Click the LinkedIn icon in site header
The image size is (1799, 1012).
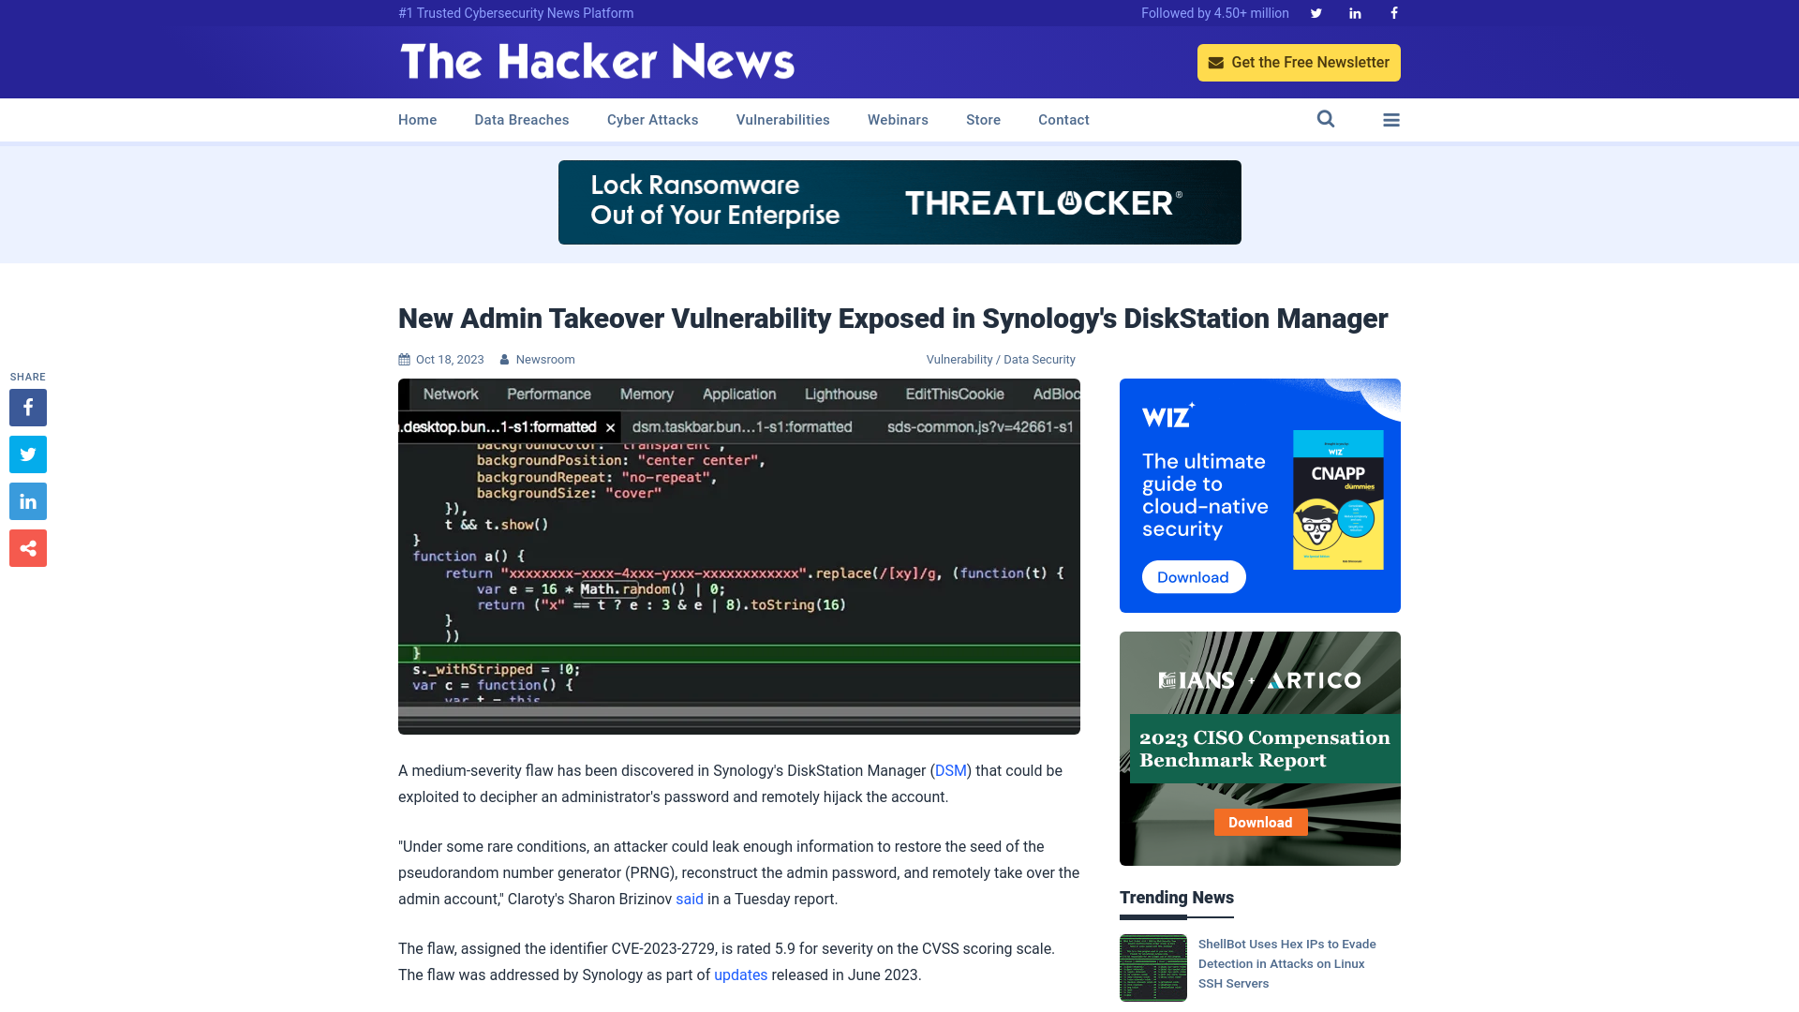1356,12
